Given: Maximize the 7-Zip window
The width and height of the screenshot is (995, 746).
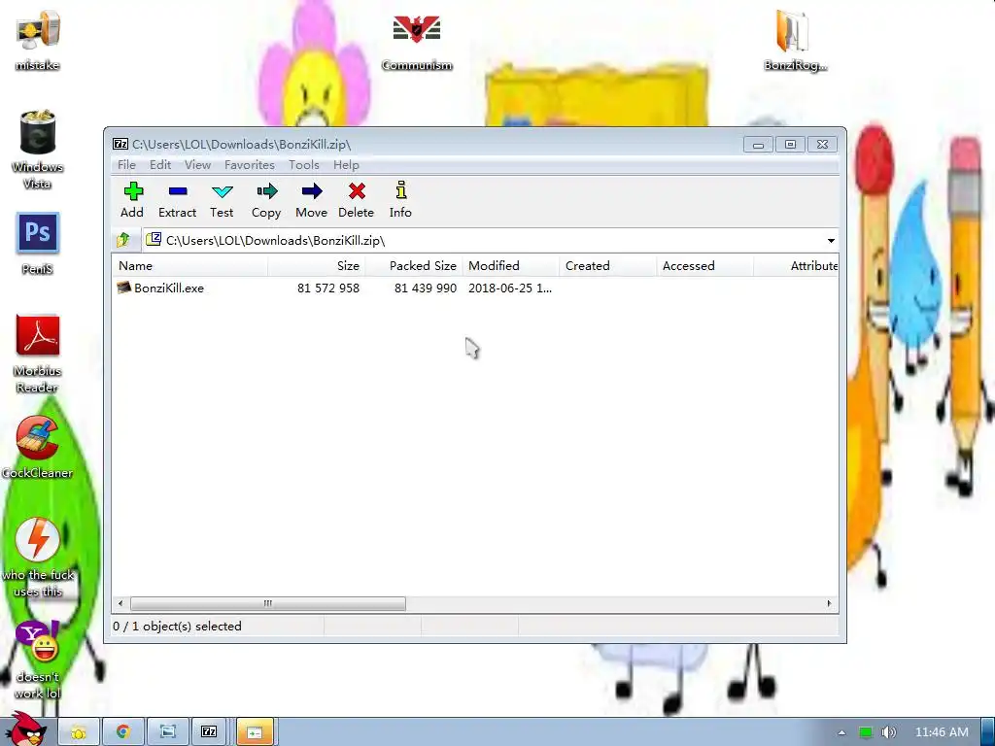Looking at the screenshot, I should [x=790, y=145].
